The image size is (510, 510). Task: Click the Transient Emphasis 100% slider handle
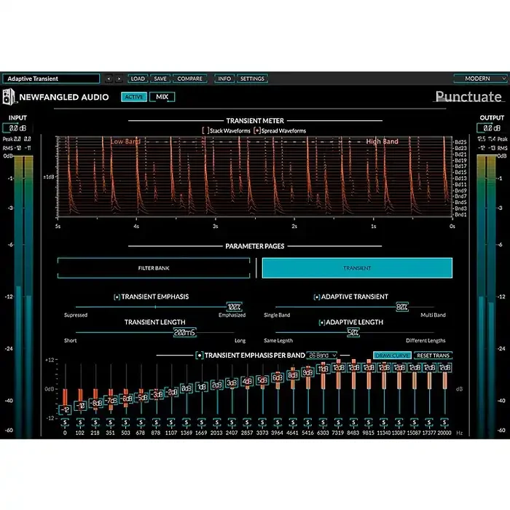234,307
